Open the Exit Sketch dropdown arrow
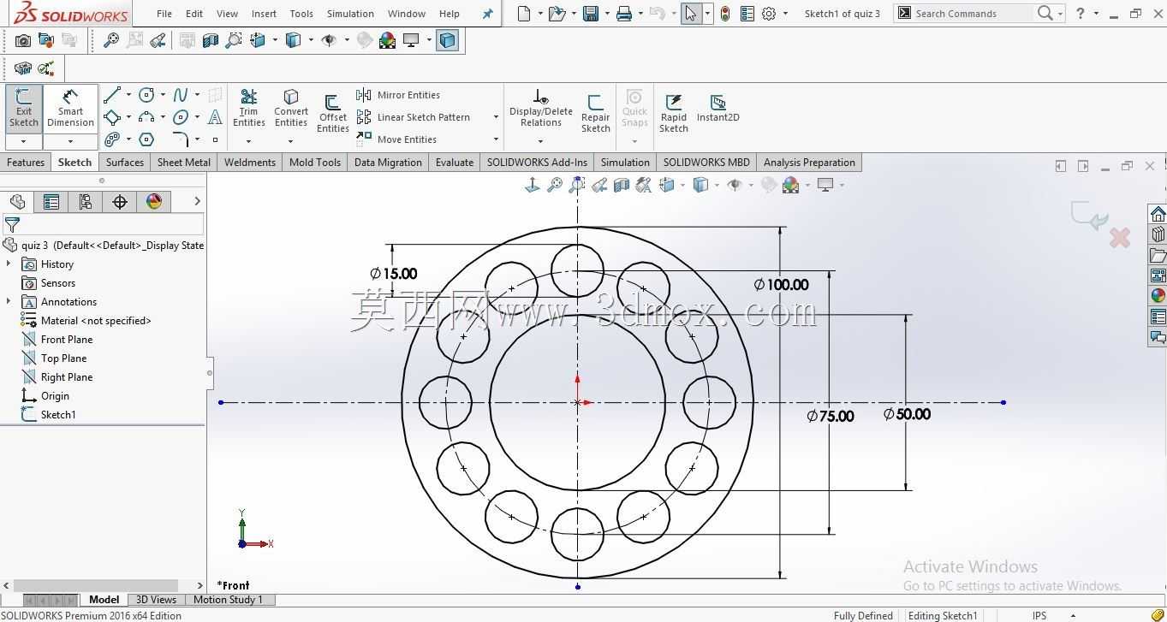The height and width of the screenshot is (622, 1167). click(x=23, y=141)
